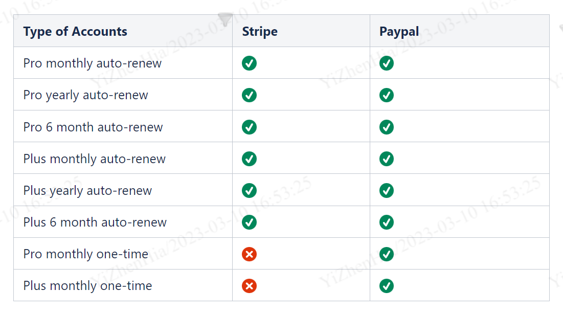Click Paypal checkmark for Pro monthly auto-renew

[387, 63]
